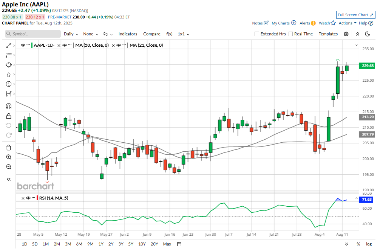Open Alerts for AAPL
Screen dimensions: 380x250
click(307, 23)
